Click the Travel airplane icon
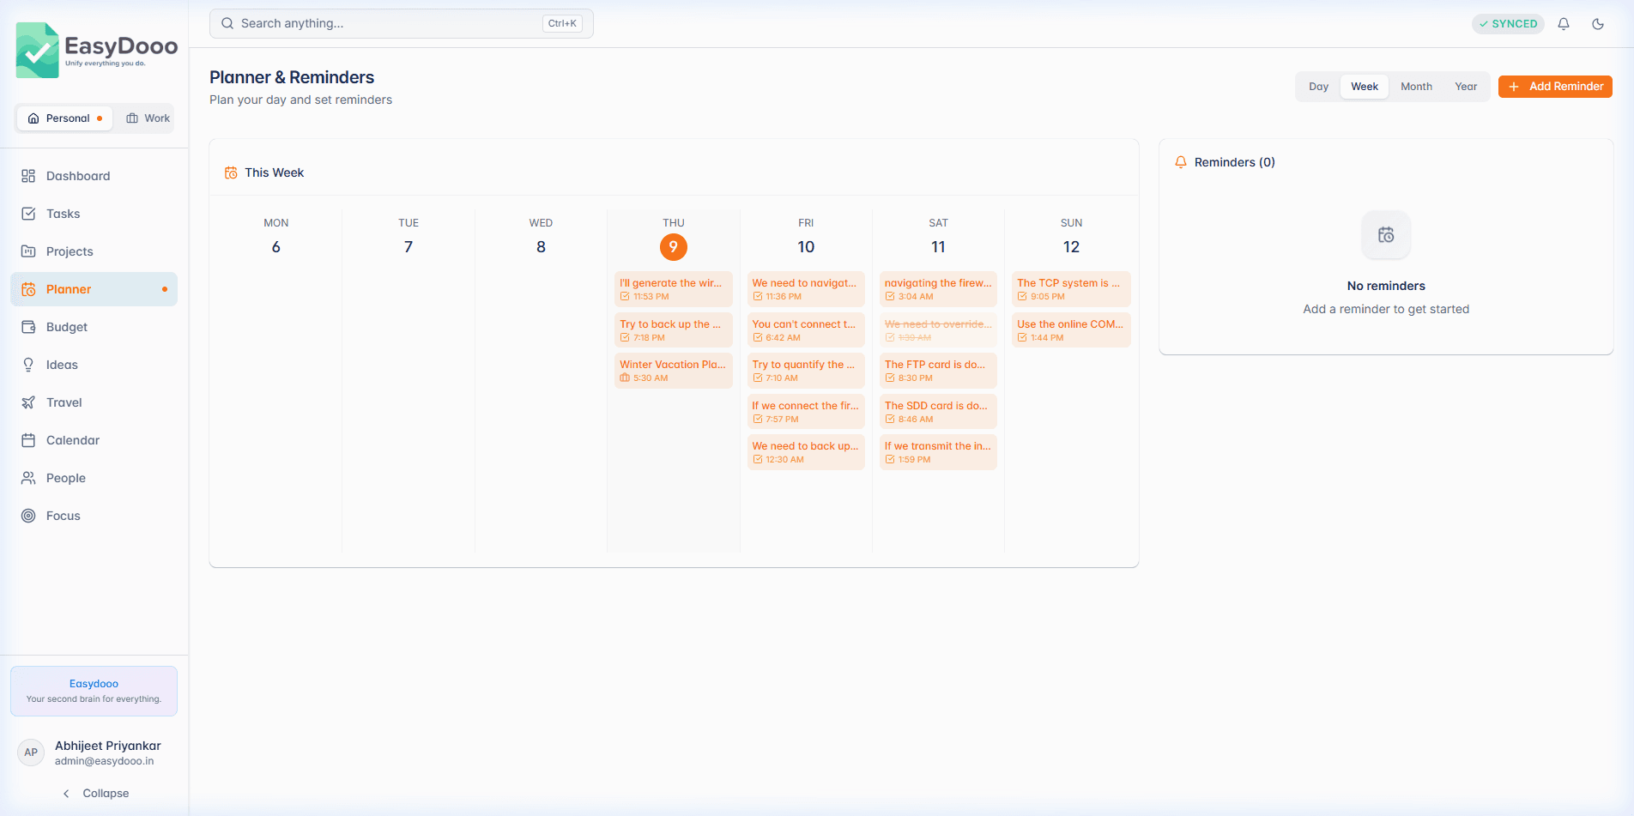Viewport: 1634px width, 816px height. [x=28, y=402]
